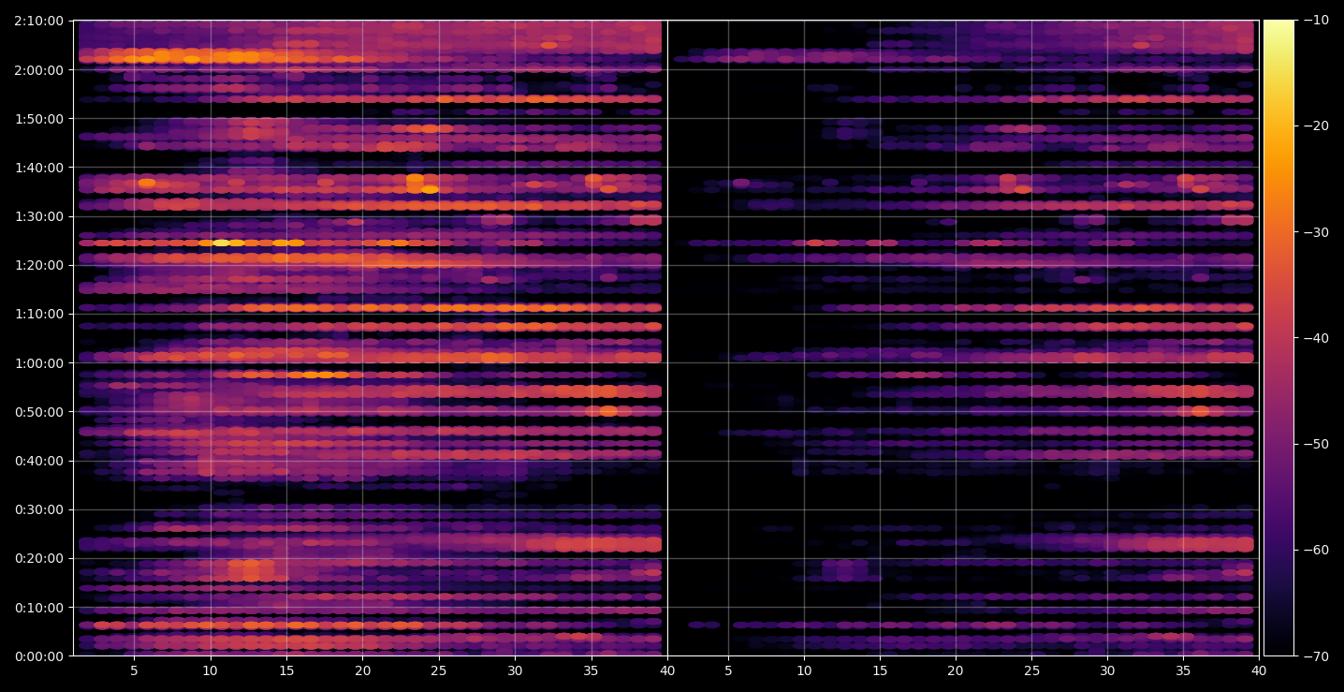Select the 1:00:00 time label

[x=39, y=362]
